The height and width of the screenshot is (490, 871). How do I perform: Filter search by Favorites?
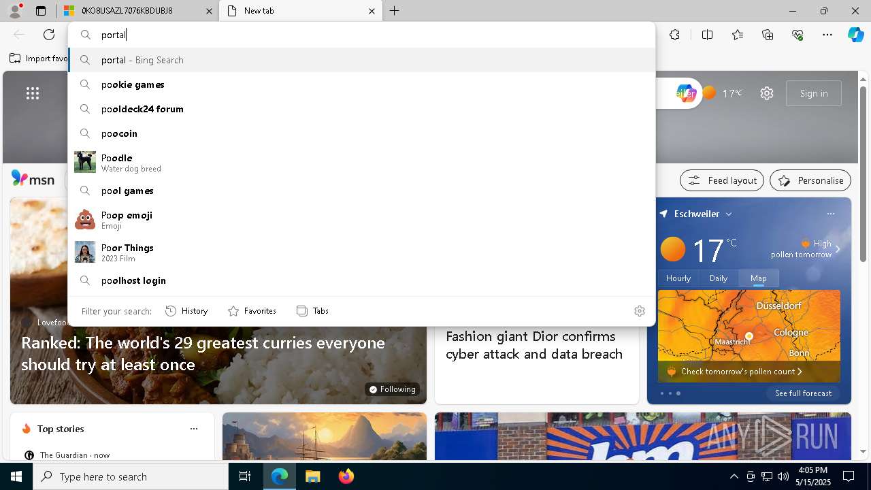(x=252, y=310)
